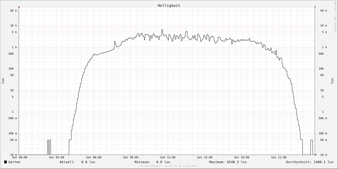The width and height of the screenshot is (338, 169).
Task: Click the "Sat 12:00" time axis label
Action: 168,157
